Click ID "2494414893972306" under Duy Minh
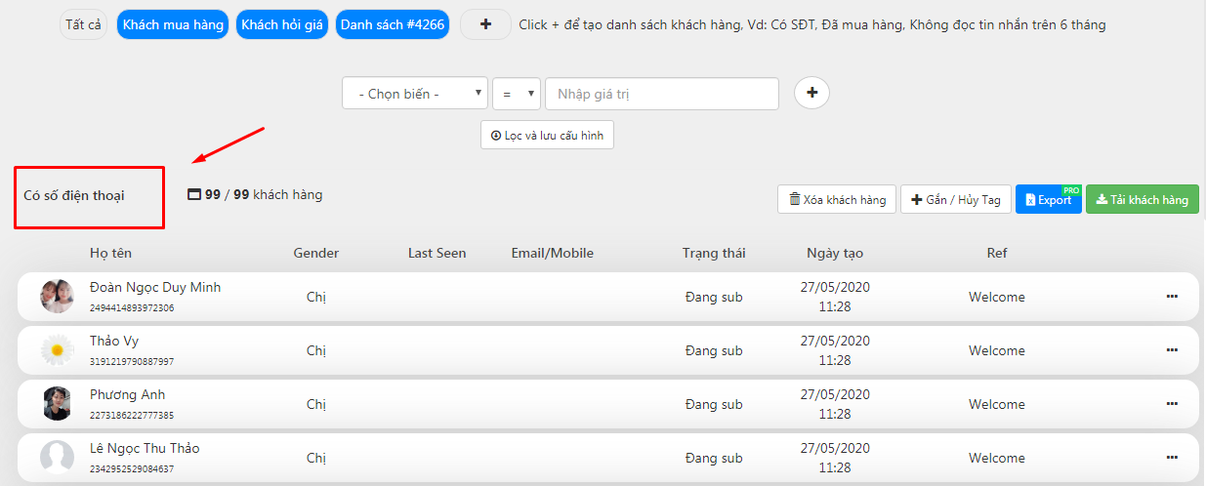Viewport: 1206px width, 486px height. 132,308
